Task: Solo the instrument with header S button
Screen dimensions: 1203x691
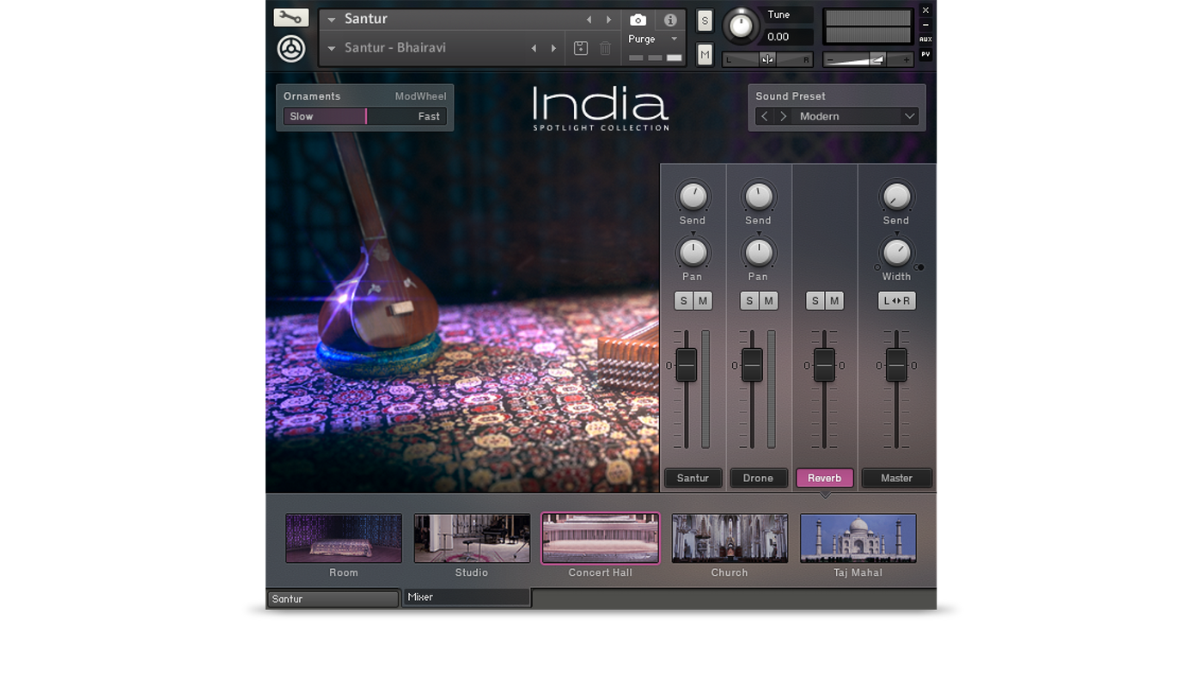Action: (x=705, y=21)
